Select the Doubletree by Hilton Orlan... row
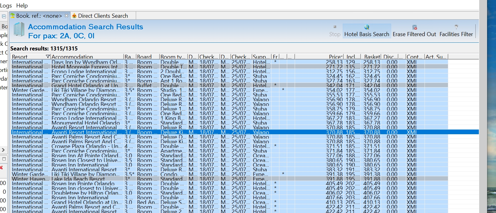This screenshot has height=213, width=496. pyautogui.click(x=229, y=193)
